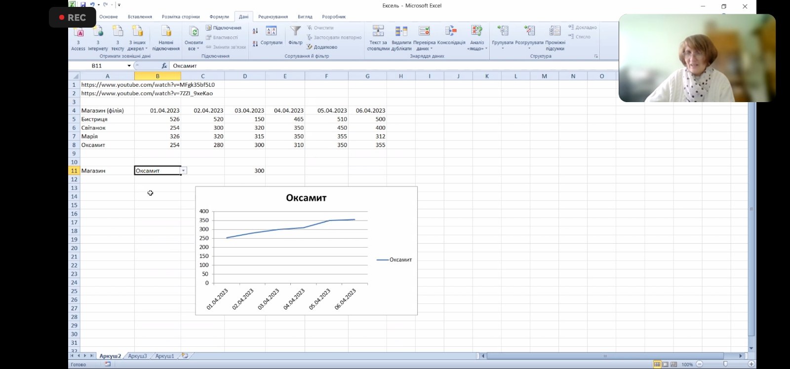Select the 'Світанок' cell

pos(107,128)
